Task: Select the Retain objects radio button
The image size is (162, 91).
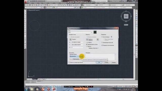Action: pos(87,42)
